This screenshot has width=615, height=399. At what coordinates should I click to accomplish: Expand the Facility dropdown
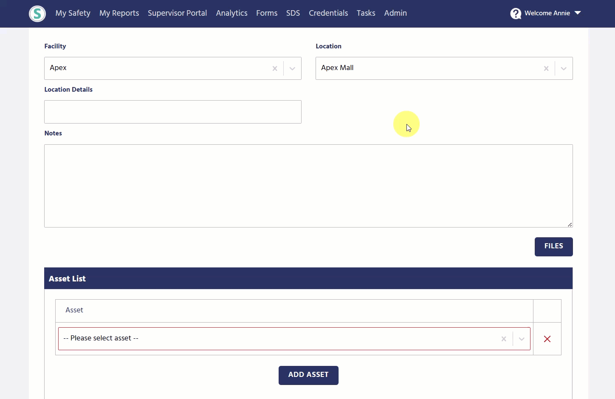click(292, 68)
